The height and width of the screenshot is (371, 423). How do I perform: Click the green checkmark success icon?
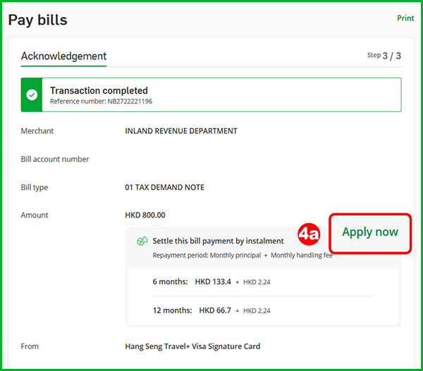pos(32,95)
